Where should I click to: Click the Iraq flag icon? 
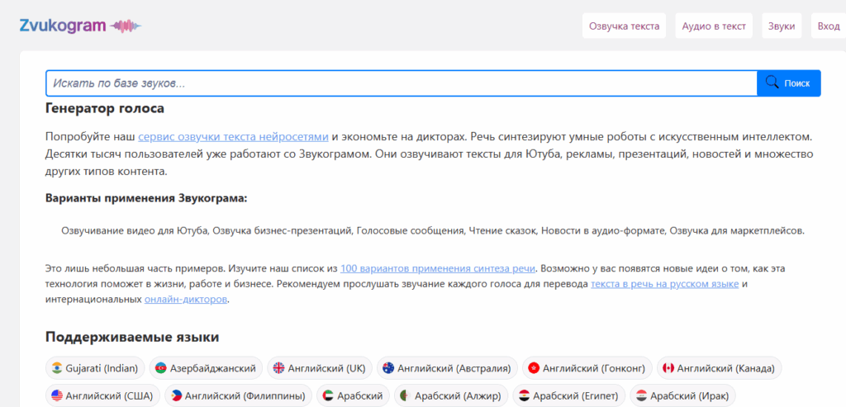641,395
